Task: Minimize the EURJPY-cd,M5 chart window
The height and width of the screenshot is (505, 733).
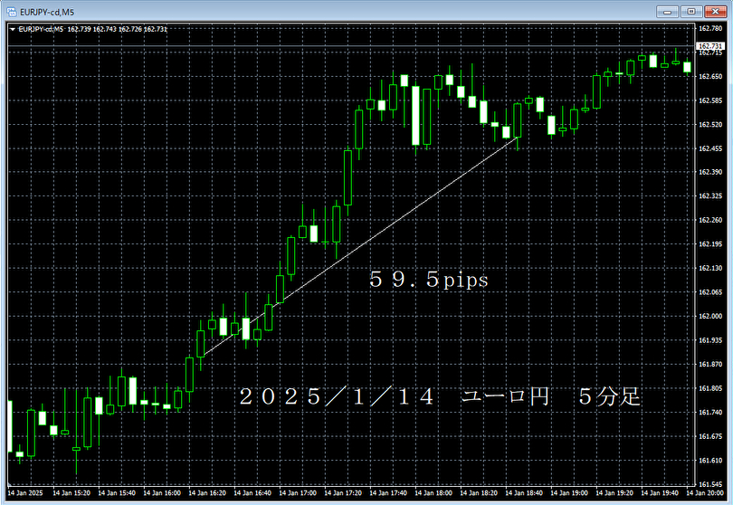Action: [x=667, y=12]
